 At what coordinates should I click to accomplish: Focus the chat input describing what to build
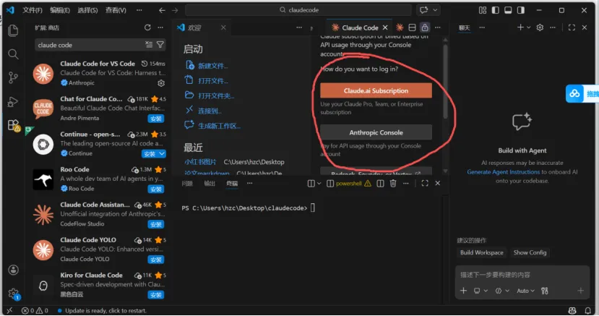[522, 275]
